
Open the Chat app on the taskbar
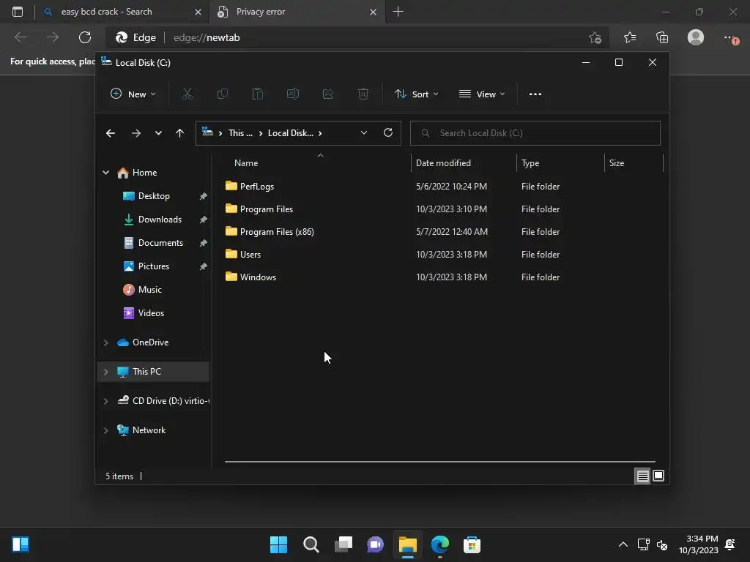pos(376,544)
